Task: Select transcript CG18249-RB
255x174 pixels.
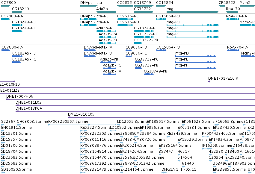Action: [17, 25]
